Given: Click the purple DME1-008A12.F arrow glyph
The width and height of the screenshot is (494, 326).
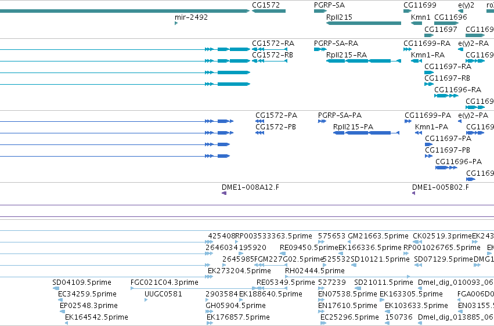Looking at the screenshot, I should 224,193.
